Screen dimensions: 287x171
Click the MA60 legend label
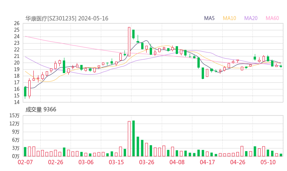272,18
